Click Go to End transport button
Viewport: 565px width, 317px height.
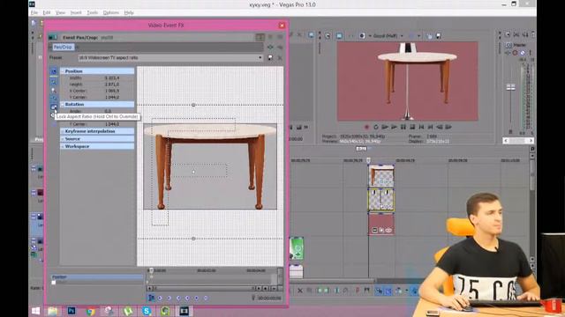click(430, 127)
